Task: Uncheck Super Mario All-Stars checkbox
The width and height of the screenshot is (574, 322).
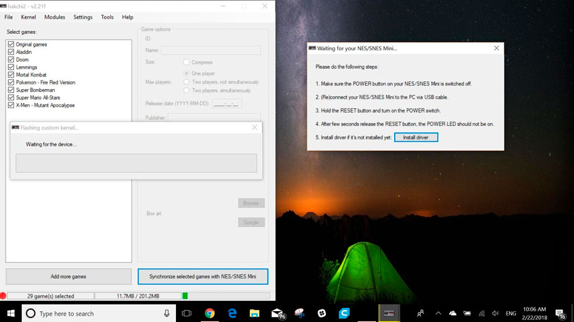Action: point(11,97)
